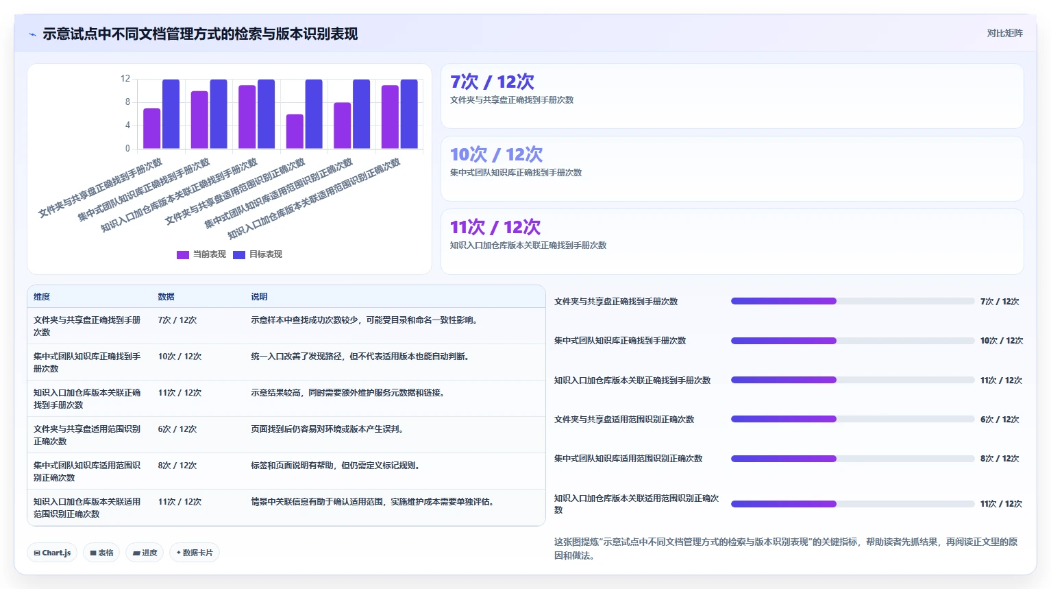
Task: Click the 数据 table column header
Action: [166, 297]
